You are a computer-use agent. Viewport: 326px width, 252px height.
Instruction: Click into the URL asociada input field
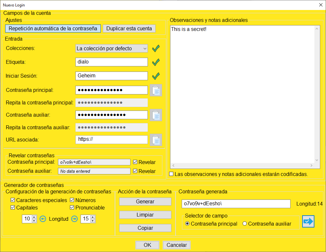click(111, 140)
